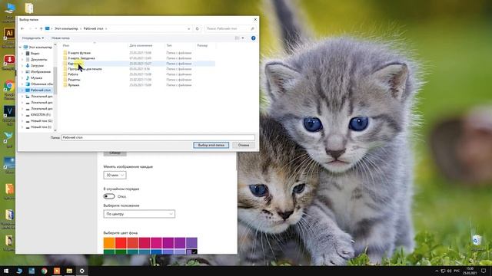The height and width of the screenshot is (276, 492).
Task: Click 'Рабочий стол' in address breadcrumb
Action: click(x=94, y=28)
